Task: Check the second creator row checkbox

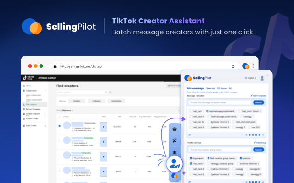Action: point(59,140)
